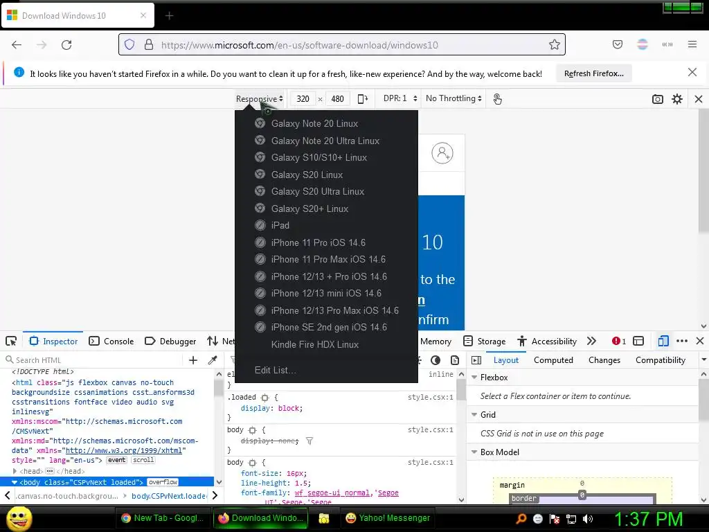Screen dimensions: 709x532
Task: Select iframe picker icon in devtools
Action: (638, 341)
